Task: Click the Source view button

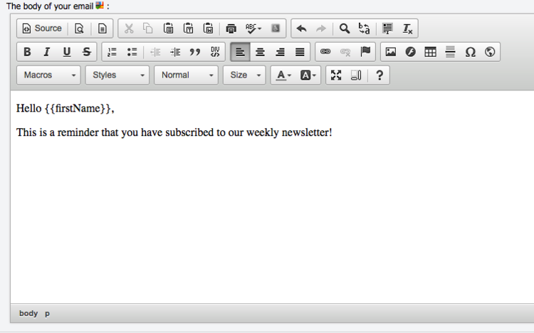Action: 42,28
